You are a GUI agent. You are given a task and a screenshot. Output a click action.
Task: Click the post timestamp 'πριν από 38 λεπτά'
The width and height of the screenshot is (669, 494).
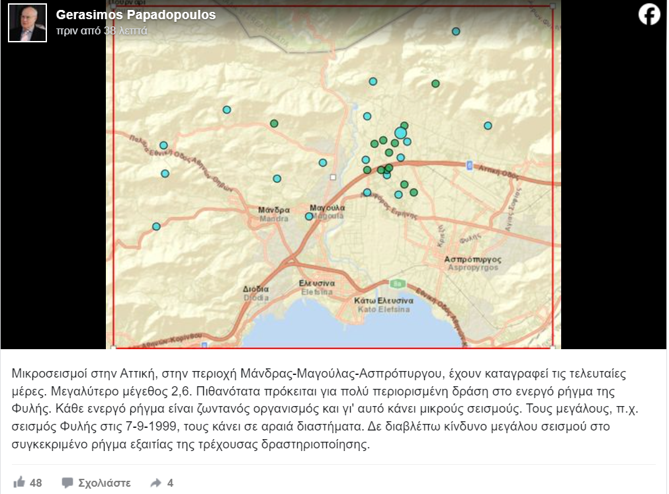[x=101, y=30]
